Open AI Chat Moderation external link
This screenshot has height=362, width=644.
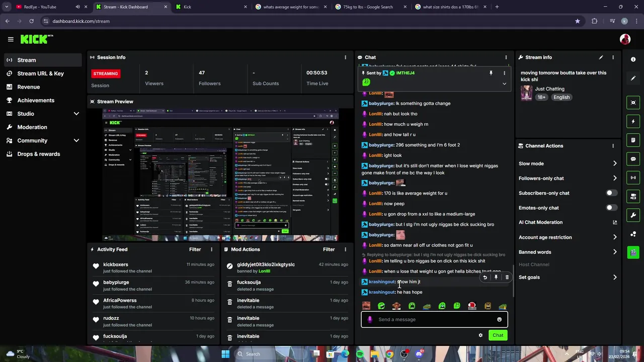point(614,222)
